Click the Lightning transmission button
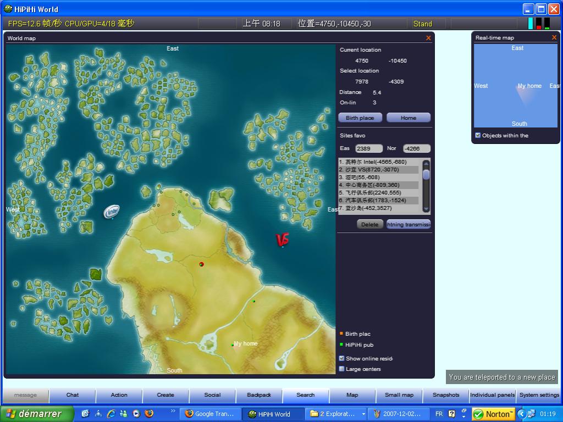The image size is (563, 422). (409, 224)
